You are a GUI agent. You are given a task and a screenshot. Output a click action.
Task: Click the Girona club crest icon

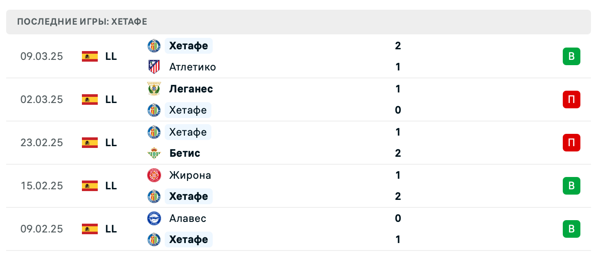pos(154,175)
